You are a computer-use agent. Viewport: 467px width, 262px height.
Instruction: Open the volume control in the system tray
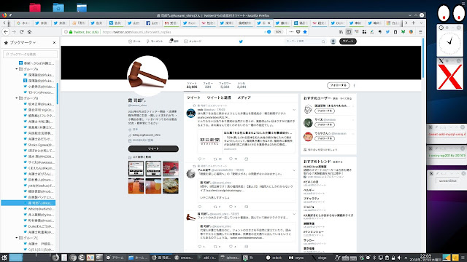pyautogui.click(x=399, y=258)
